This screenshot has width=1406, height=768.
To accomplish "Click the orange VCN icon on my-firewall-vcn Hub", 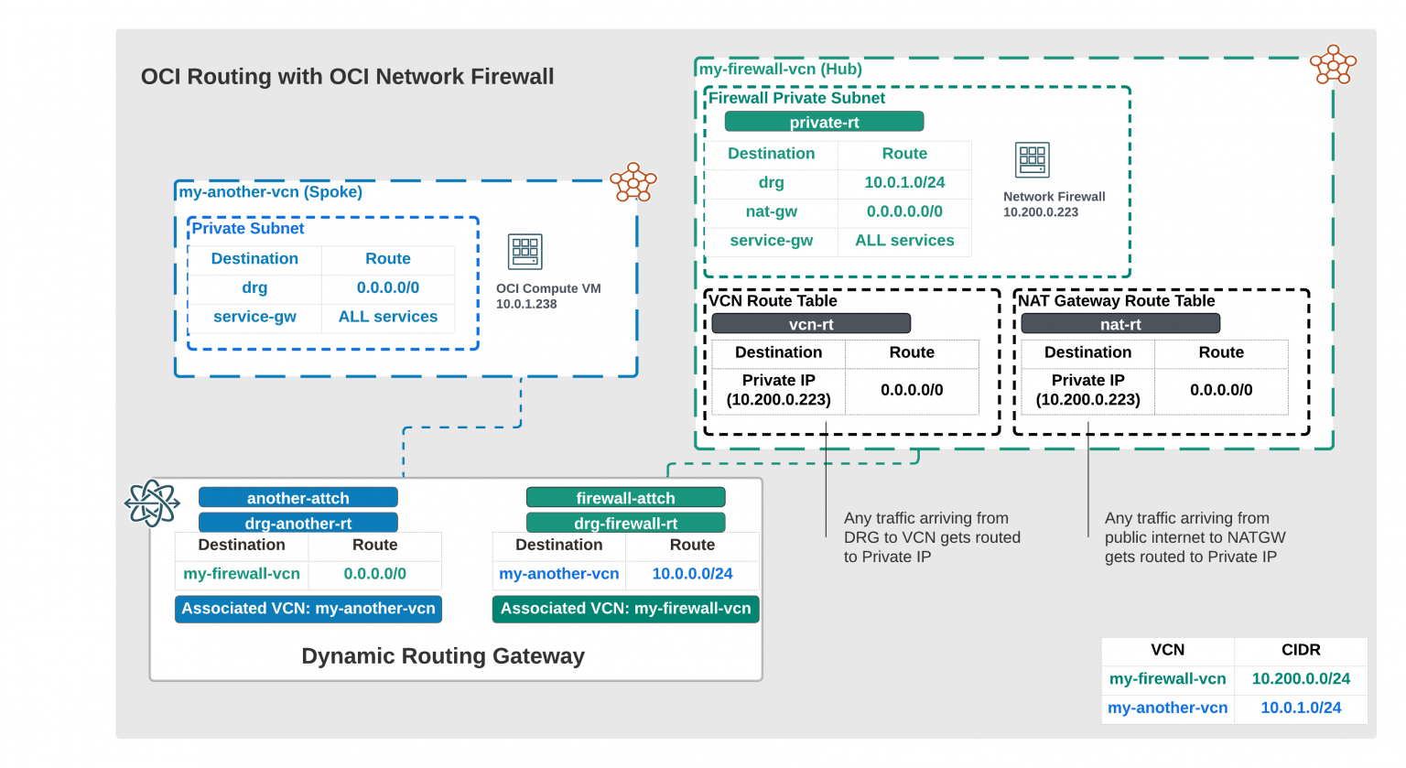I will pyautogui.click(x=1333, y=65).
